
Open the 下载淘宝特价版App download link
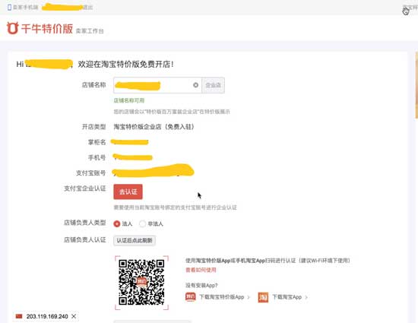click(222, 297)
